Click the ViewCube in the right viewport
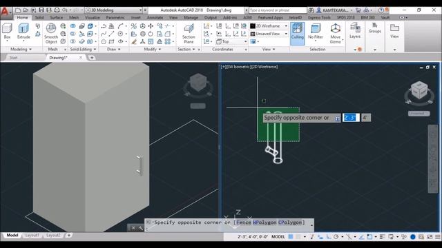The height and width of the screenshot is (248, 442). pyautogui.click(x=419, y=90)
